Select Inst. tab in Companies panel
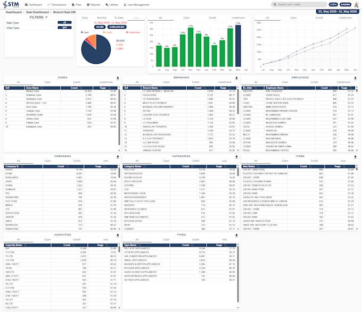 pyautogui.click(x=106, y=161)
